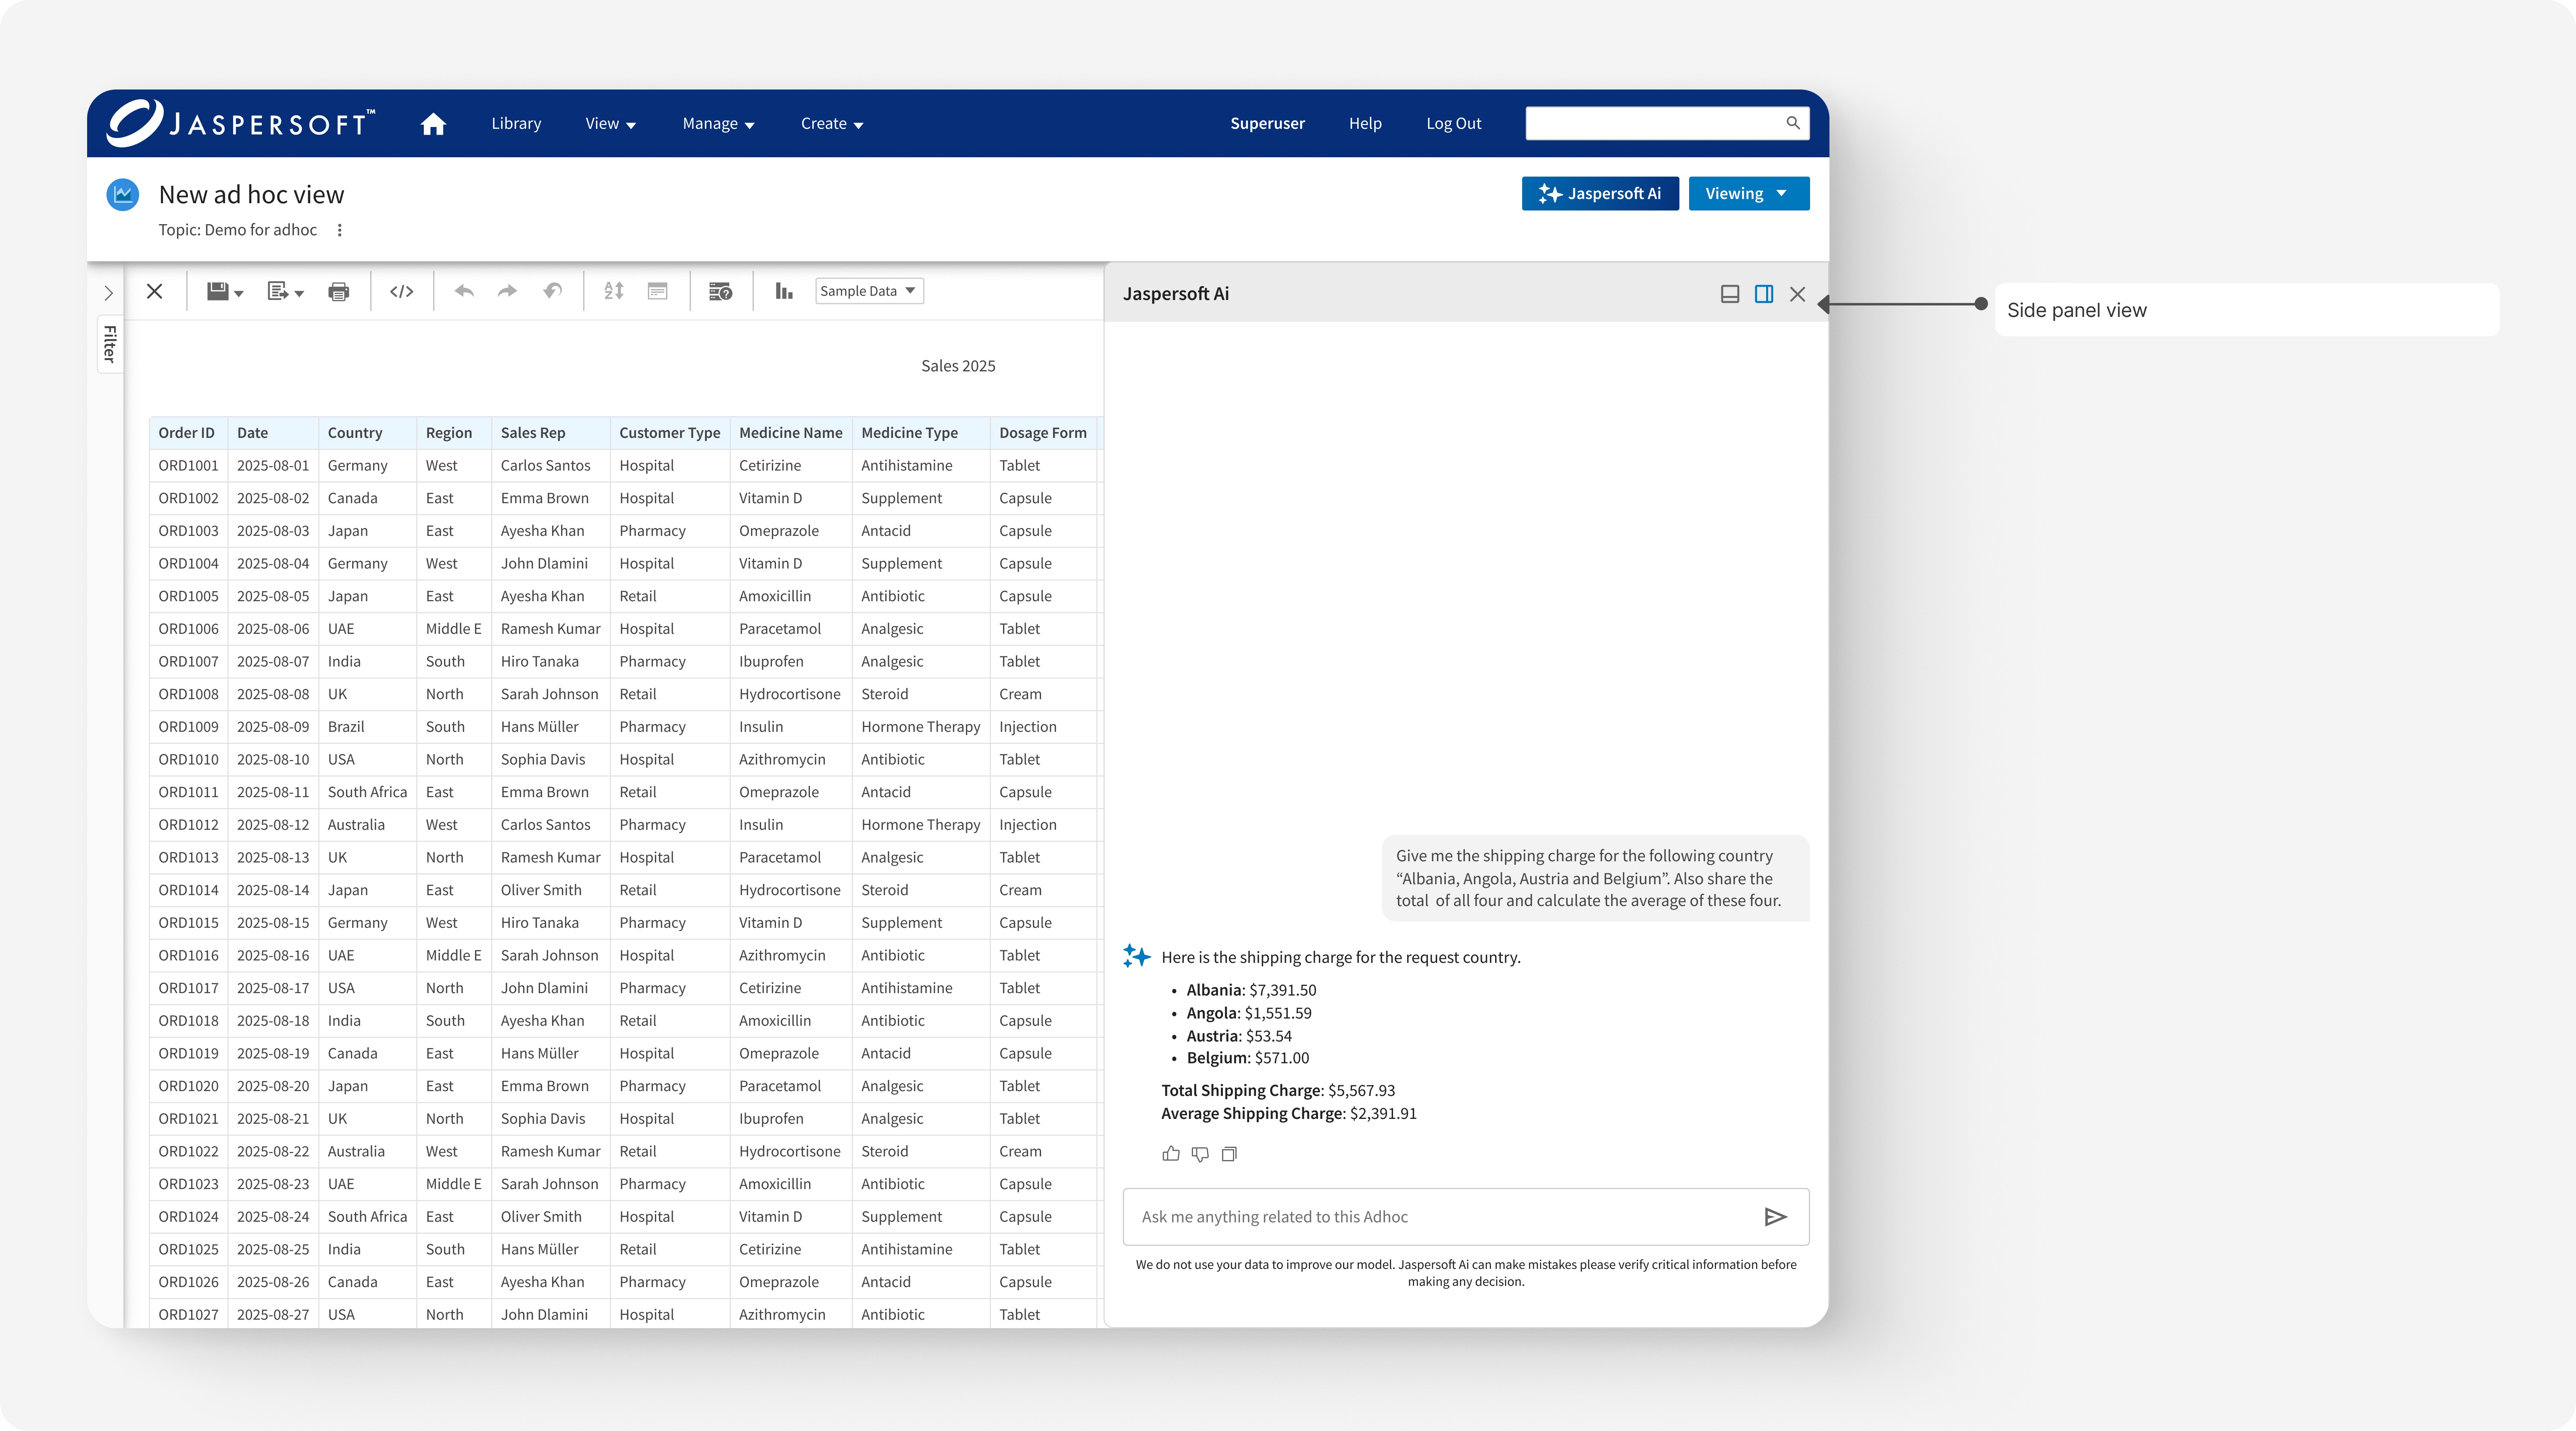Open the embed code icon
Viewport: 2576px width, 1431px height.
click(x=402, y=292)
